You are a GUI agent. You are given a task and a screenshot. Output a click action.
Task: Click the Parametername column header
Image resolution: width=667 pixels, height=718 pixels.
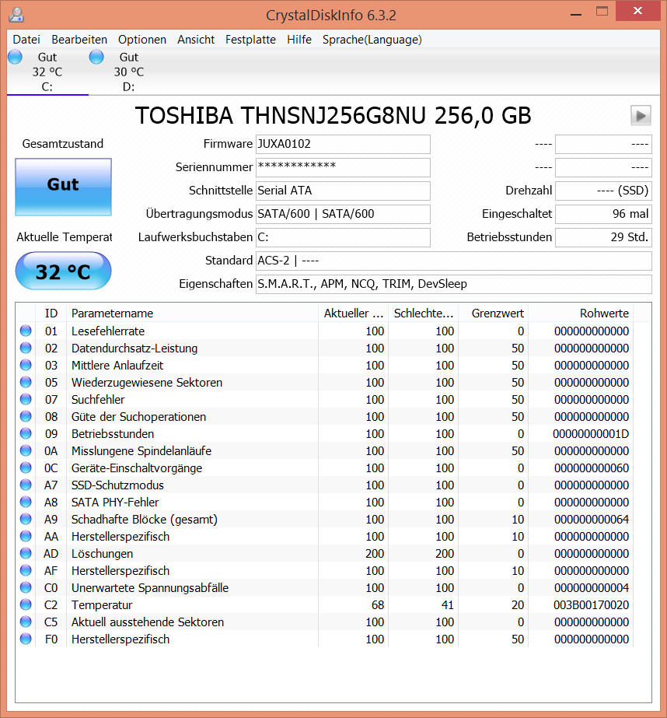192,313
